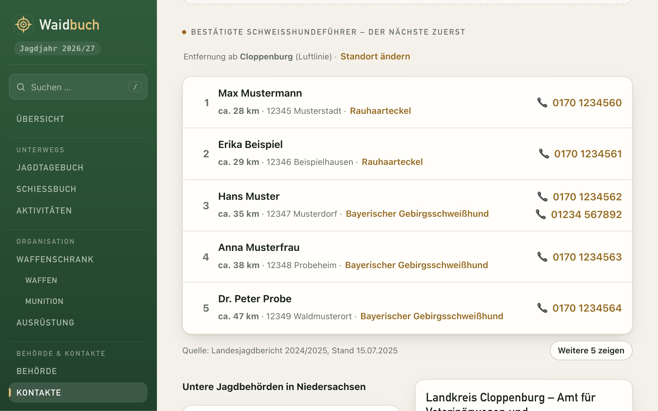Viewport: 658px width, 411px height.
Task: Click phone icon next to 01234 567892
Action: [541, 214]
